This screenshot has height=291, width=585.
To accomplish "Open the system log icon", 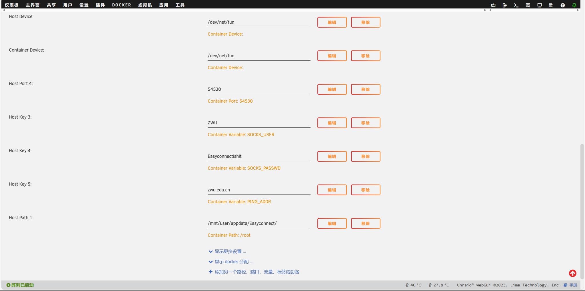I will pyautogui.click(x=551, y=5).
